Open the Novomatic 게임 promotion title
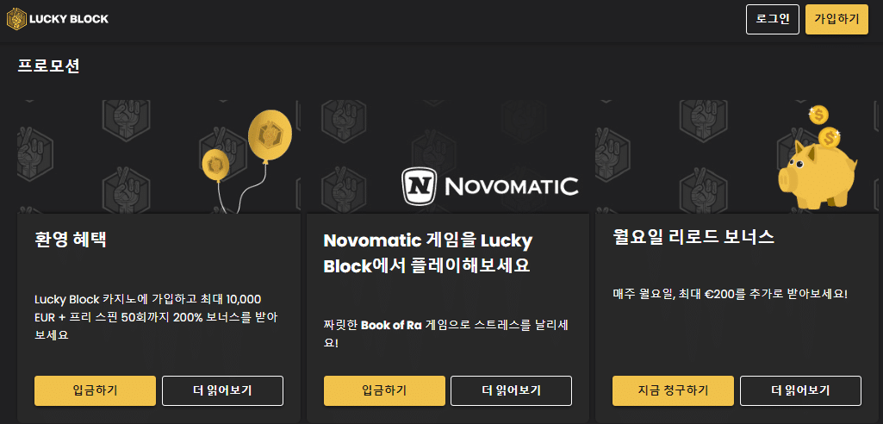 click(427, 253)
